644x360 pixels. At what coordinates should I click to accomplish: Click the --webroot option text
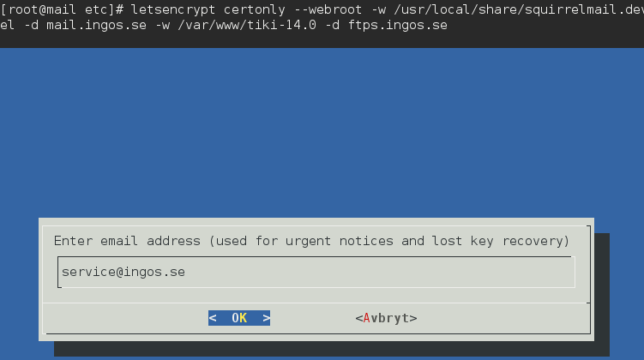330,9
